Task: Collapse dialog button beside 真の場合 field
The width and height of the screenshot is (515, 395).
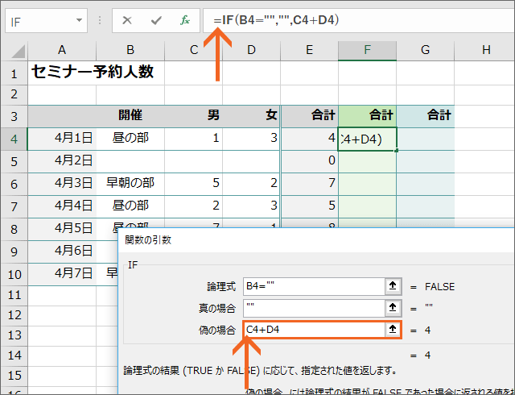Action: [x=393, y=308]
